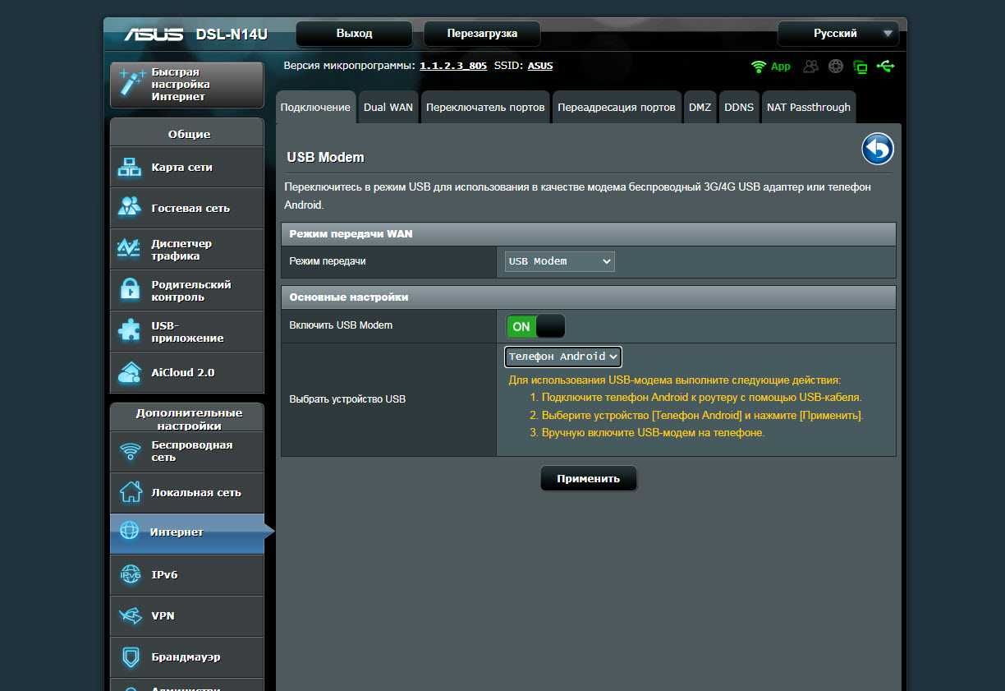Click Дополнительные настройки sidebar header
Image resolution: width=1005 pixels, height=691 pixels.
coord(189,419)
